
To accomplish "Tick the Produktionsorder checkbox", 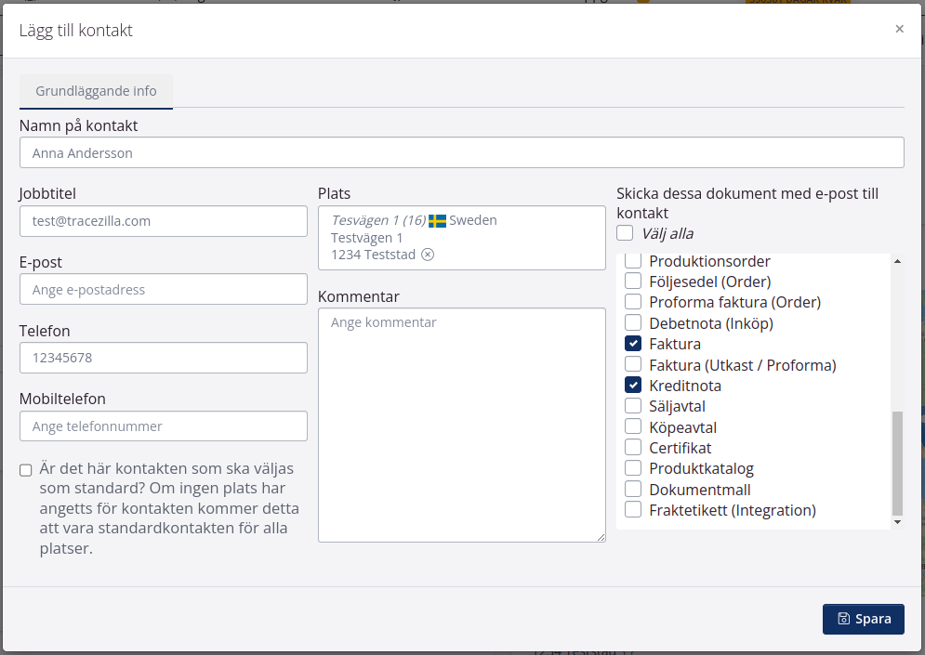I will coord(633,262).
